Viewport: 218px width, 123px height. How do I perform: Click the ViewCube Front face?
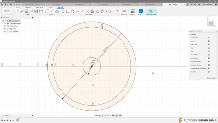(211, 23)
